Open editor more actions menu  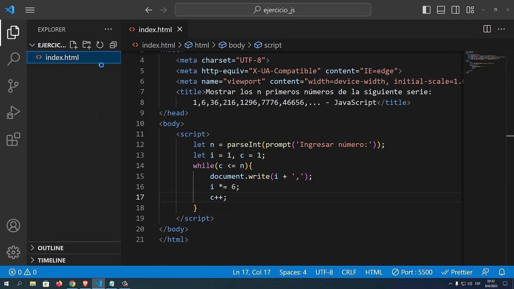pyautogui.click(x=501, y=29)
